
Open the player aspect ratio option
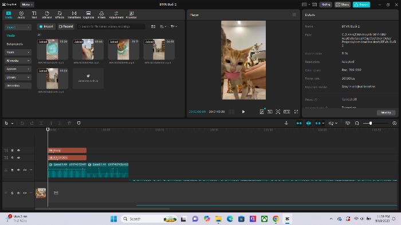pos(286,112)
